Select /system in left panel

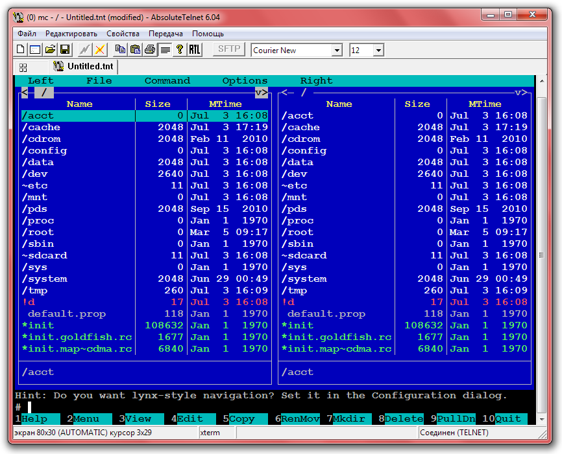point(145,279)
